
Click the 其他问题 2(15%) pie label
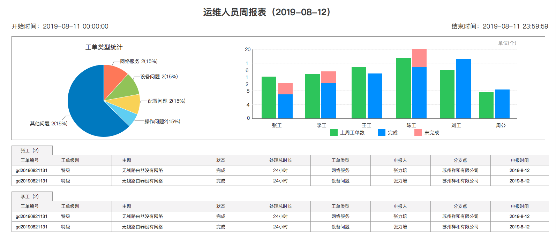[x=49, y=124]
